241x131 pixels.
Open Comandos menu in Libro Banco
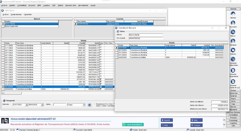[28, 14]
